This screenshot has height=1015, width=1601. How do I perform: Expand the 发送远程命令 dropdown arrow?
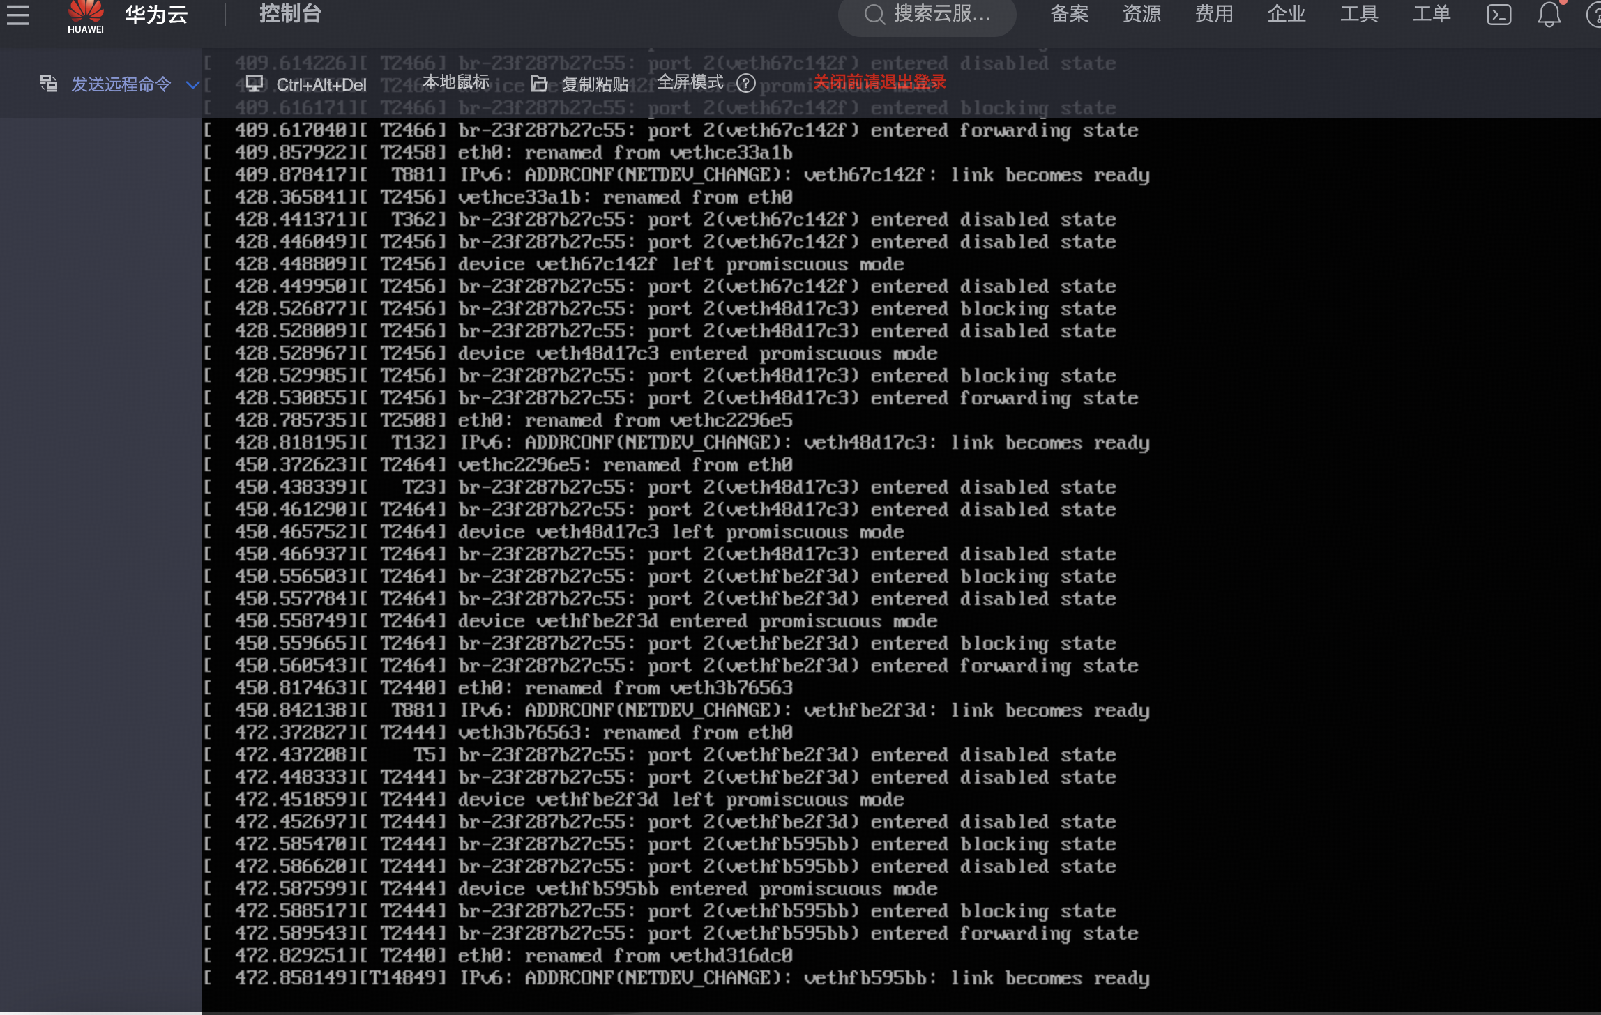192,85
